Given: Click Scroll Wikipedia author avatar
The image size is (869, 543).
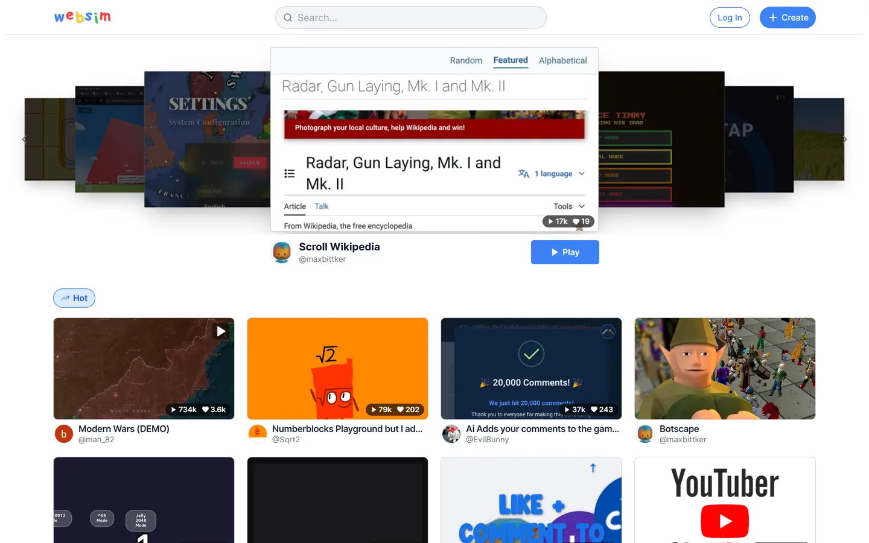Looking at the screenshot, I should [282, 252].
